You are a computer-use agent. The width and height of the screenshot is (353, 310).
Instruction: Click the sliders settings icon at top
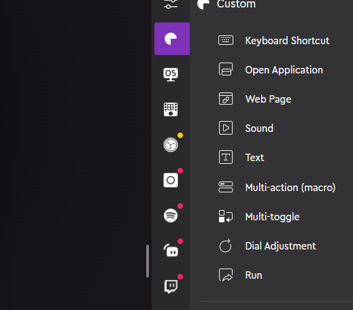click(171, 4)
